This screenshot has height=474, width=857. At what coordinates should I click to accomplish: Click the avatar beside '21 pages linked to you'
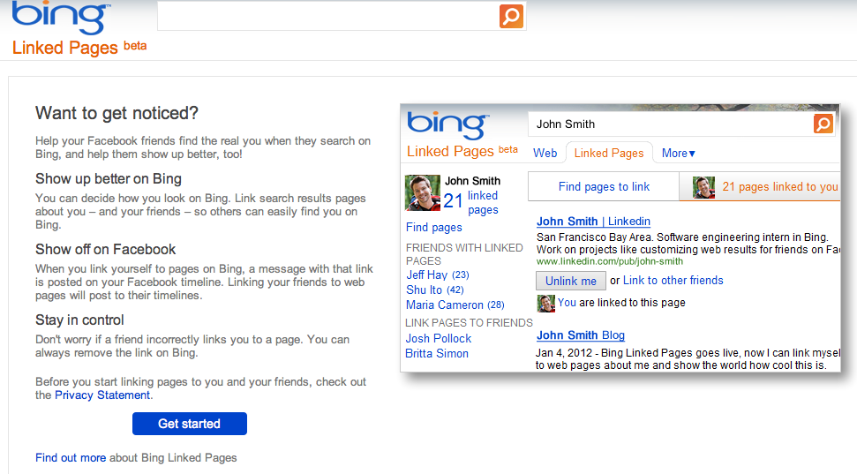703,187
